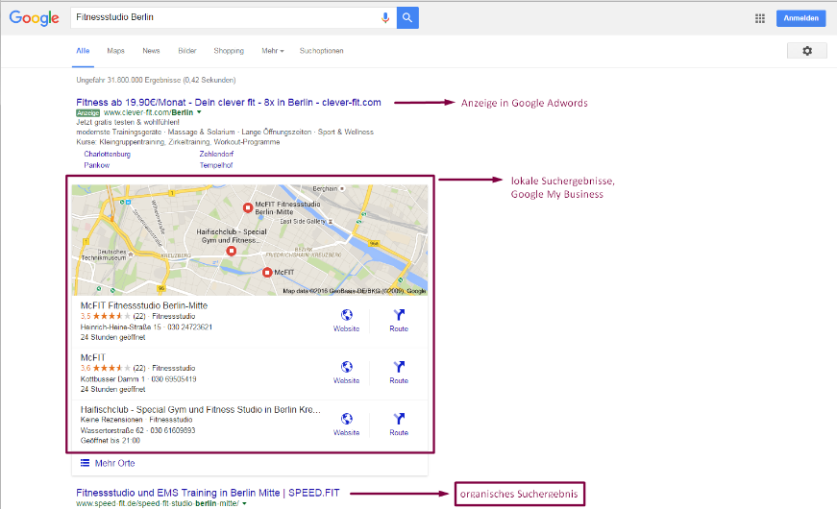Viewport: 837px width, 509px height.
Task: Click www.clever-fit.com/Berlin URL text
Action: pyautogui.click(x=148, y=112)
